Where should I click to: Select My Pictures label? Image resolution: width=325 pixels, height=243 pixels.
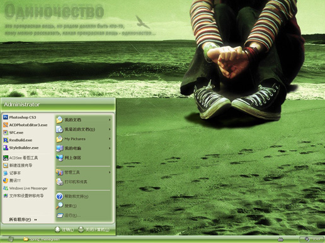(75, 139)
